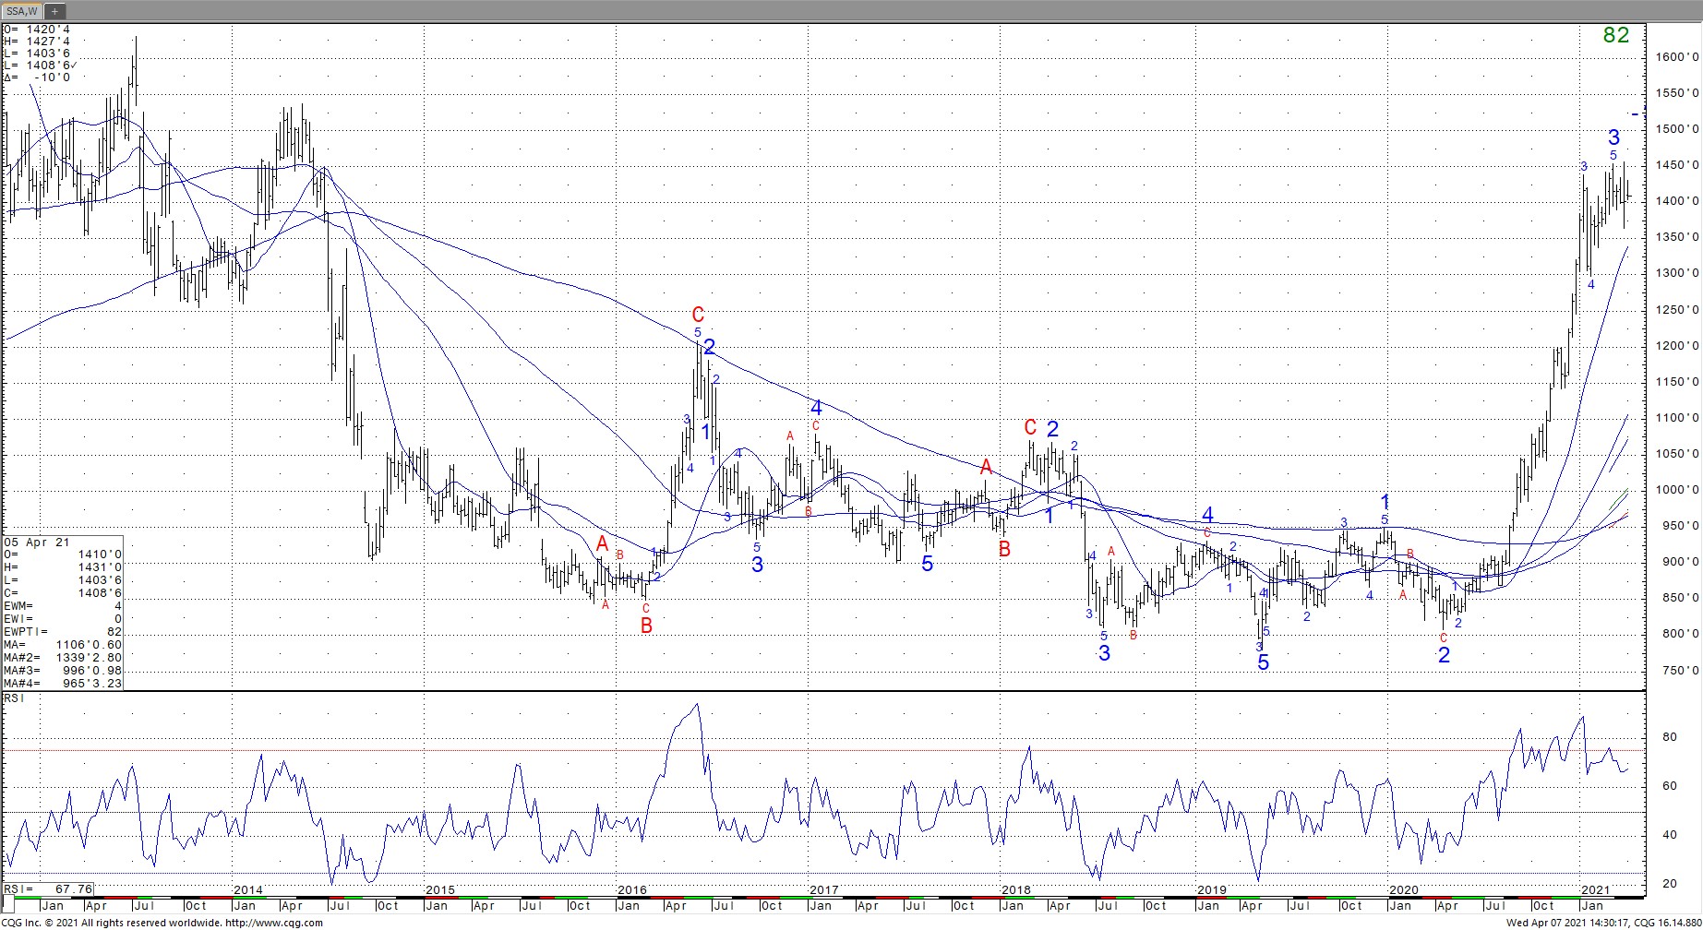Screen dimensions: 1703x930
Task: Click the 2016 year label on time axis
Action: point(631,890)
